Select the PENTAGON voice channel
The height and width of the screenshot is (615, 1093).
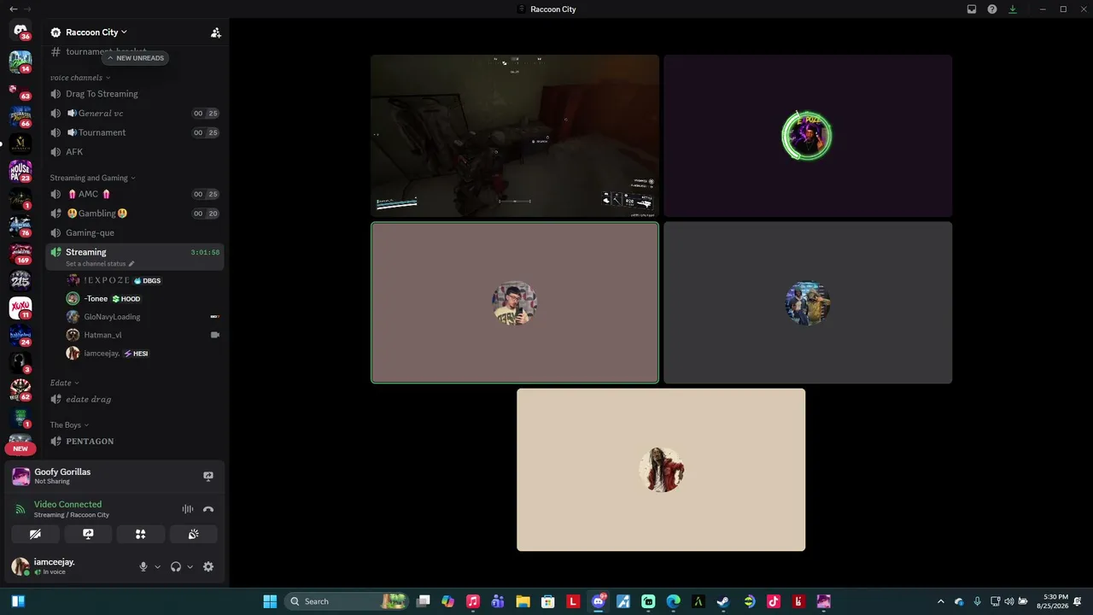(135, 441)
